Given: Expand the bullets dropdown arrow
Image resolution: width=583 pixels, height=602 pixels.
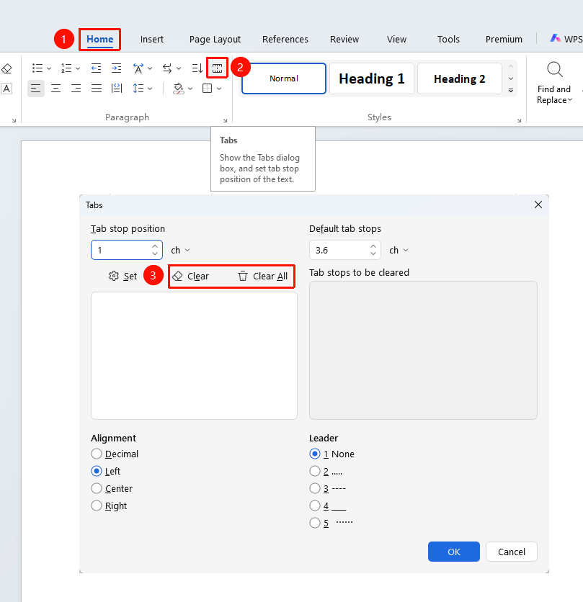Looking at the screenshot, I should pyautogui.click(x=49, y=68).
